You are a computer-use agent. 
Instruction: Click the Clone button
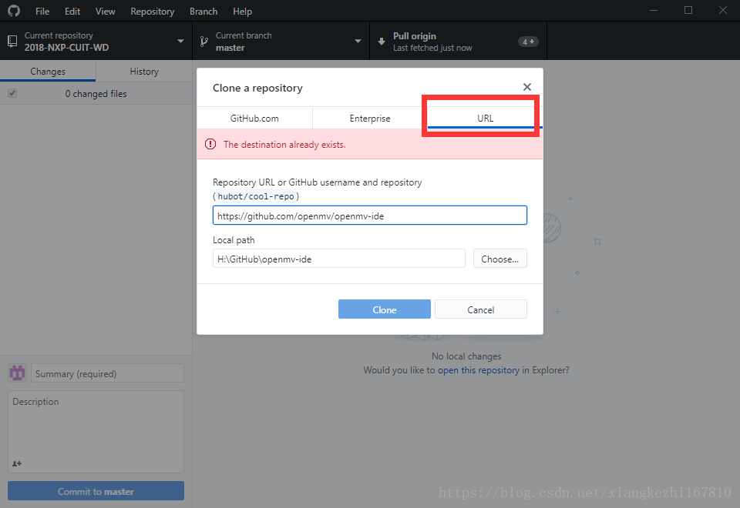384,309
